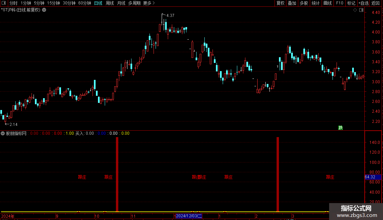Toggle the right side panel icon near price axis
Screen dimensions: 383x220
pos(361,10)
